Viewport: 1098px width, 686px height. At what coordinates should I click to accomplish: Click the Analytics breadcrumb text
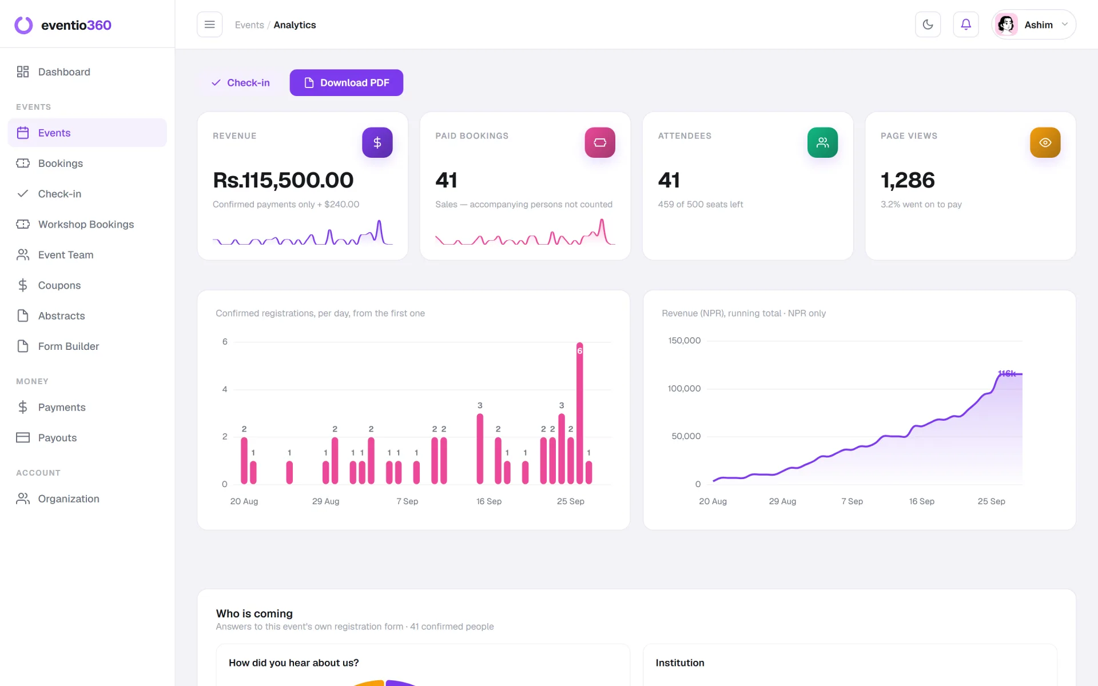(x=295, y=25)
